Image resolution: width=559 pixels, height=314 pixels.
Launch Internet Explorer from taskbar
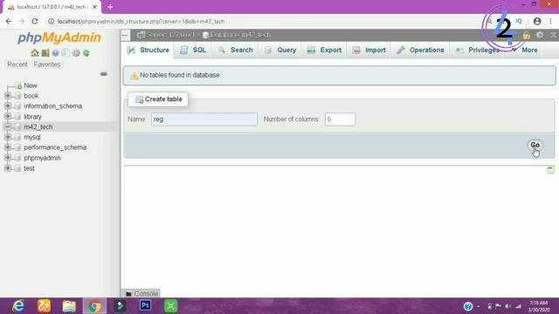pyautogui.click(x=18, y=306)
